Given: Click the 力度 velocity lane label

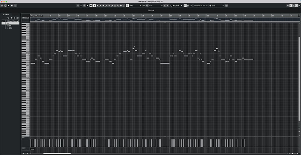Looking at the screenshot, I should coord(23,138).
